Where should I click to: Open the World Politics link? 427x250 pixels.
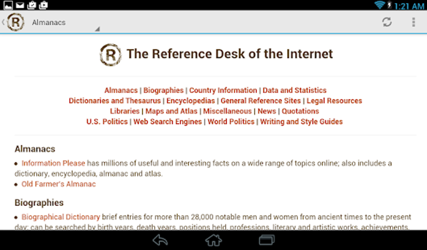[231, 121]
